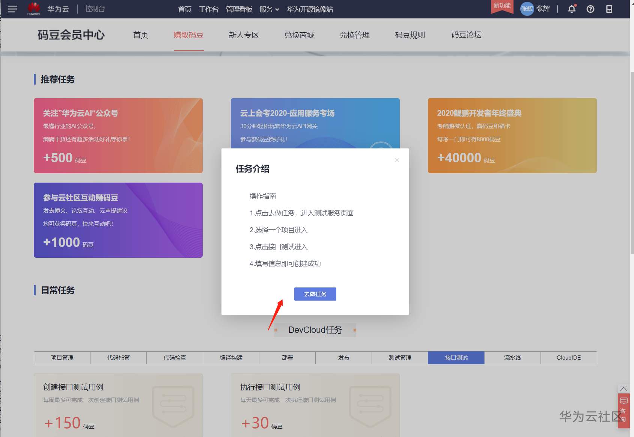Open 华为开源镜像站 link
This screenshot has height=437, width=634.
click(310, 9)
